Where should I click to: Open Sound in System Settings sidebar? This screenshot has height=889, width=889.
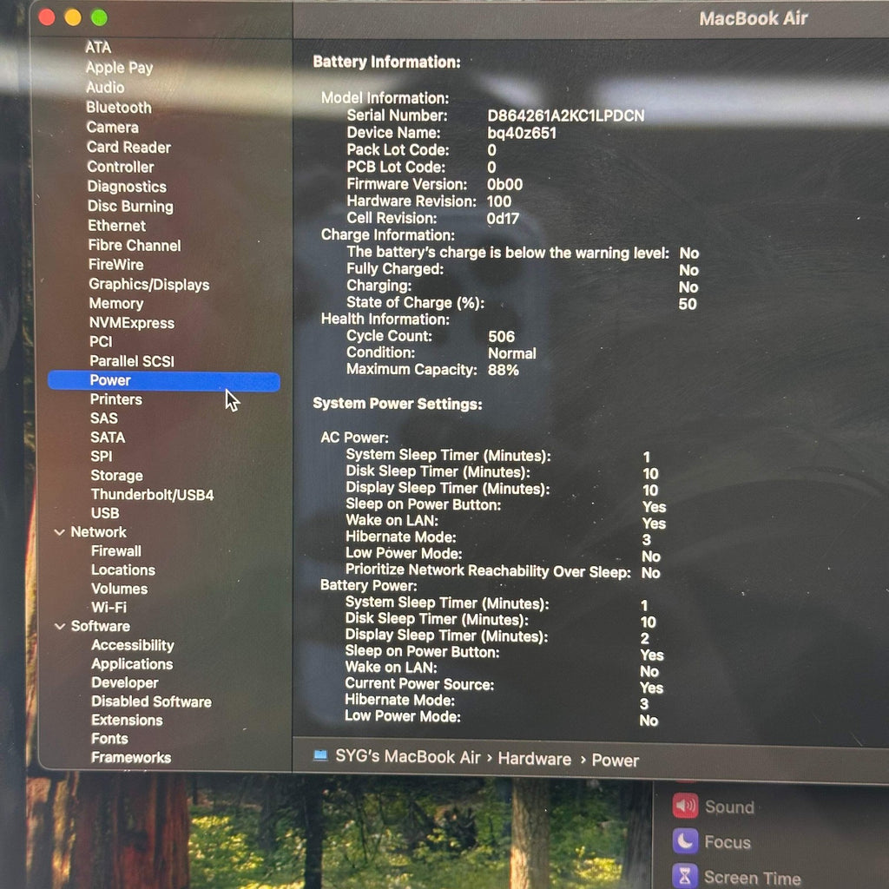pyautogui.click(x=729, y=807)
